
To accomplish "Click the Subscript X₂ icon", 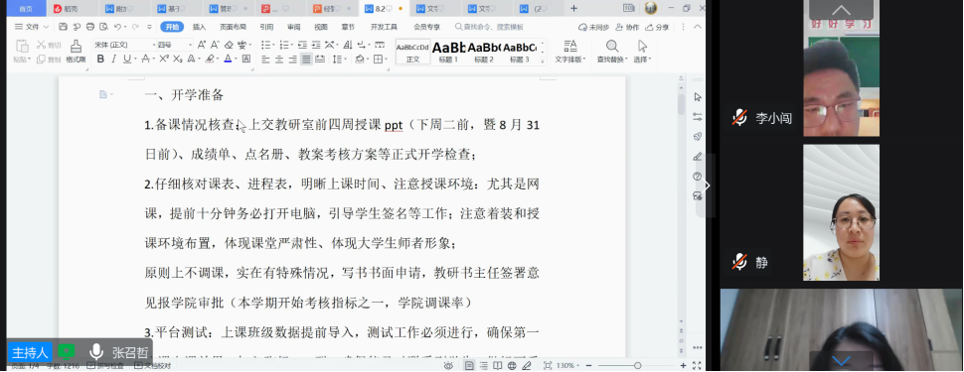I will [178, 59].
